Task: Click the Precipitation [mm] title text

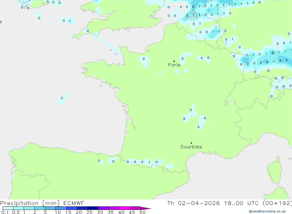Action: pyautogui.click(x=30, y=203)
